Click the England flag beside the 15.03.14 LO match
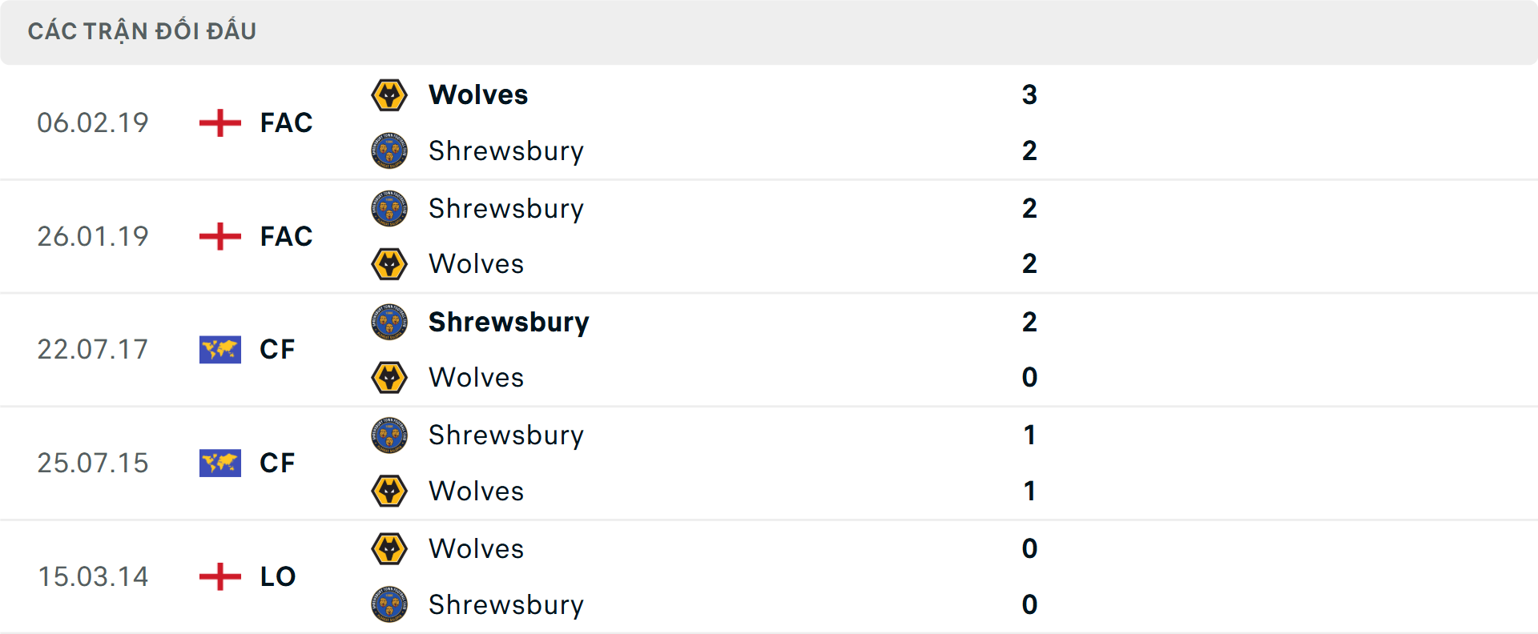This screenshot has width=1538, height=634. [x=219, y=576]
